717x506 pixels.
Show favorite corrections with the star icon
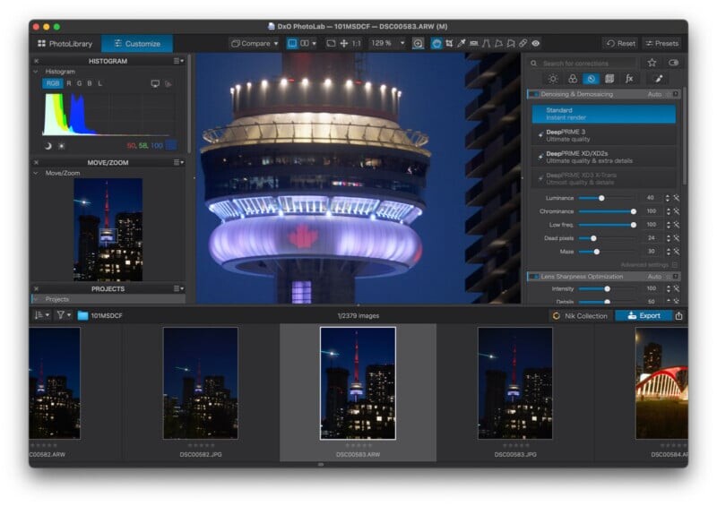[x=652, y=63]
